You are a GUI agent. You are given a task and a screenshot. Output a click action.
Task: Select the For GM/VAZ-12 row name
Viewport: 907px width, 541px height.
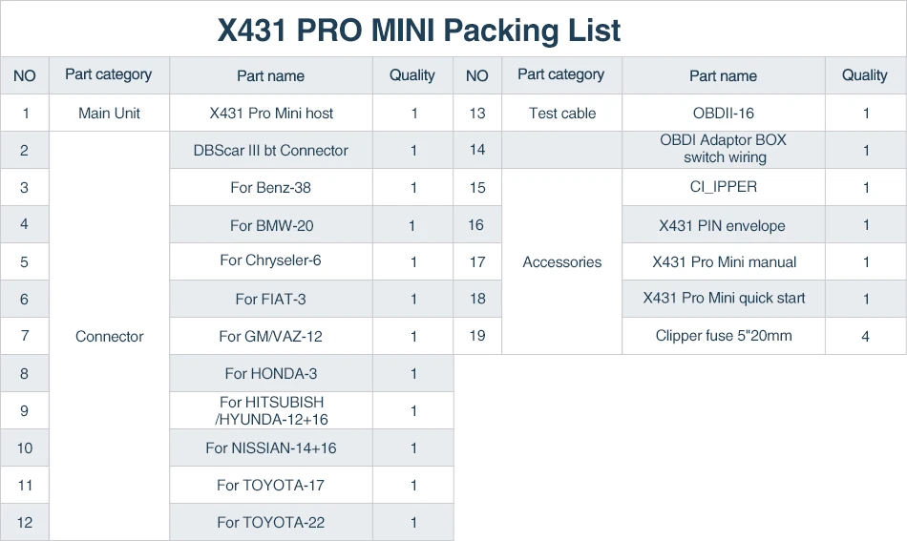pos(271,336)
